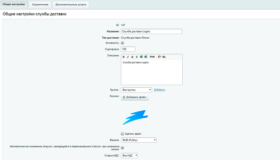This screenshot has width=280, height=160.
Task: Click the Добавить group link
Action: coord(159,90)
